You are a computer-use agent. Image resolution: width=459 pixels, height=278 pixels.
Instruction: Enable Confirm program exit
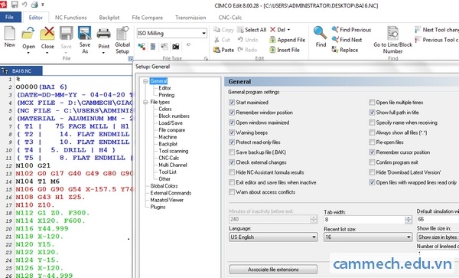point(372,162)
